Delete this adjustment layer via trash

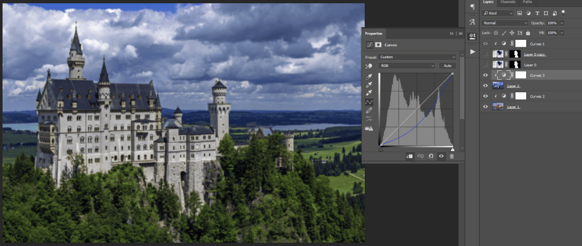click(x=452, y=156)
